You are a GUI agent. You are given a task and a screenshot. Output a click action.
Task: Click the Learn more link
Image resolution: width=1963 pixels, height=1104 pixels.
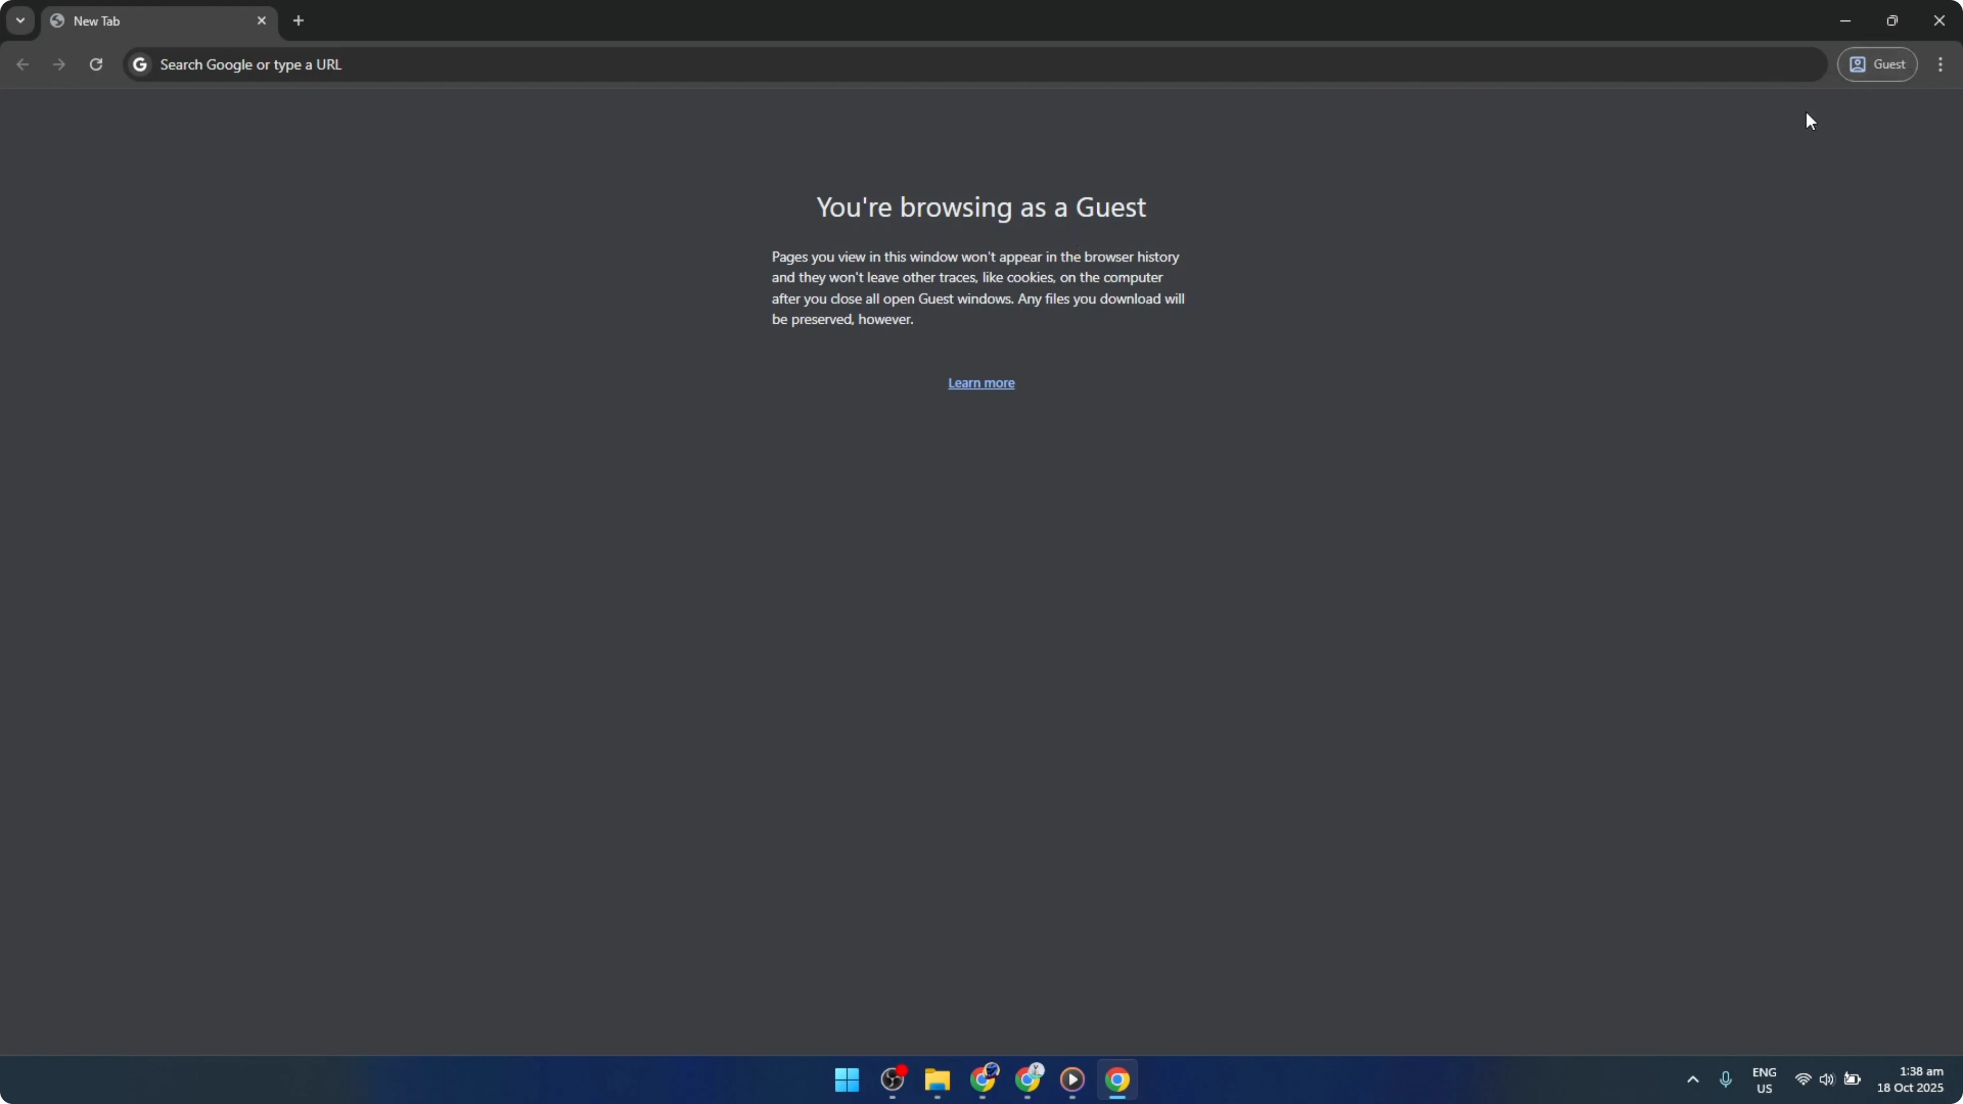pyautogui.click(x=981, y=382)
